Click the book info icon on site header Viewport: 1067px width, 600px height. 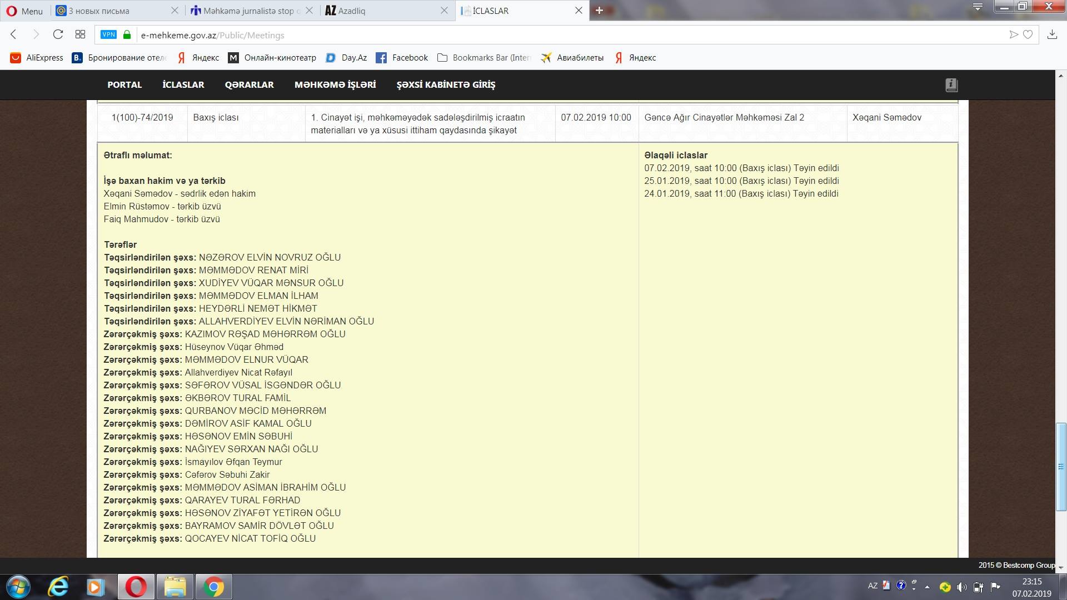951,85
